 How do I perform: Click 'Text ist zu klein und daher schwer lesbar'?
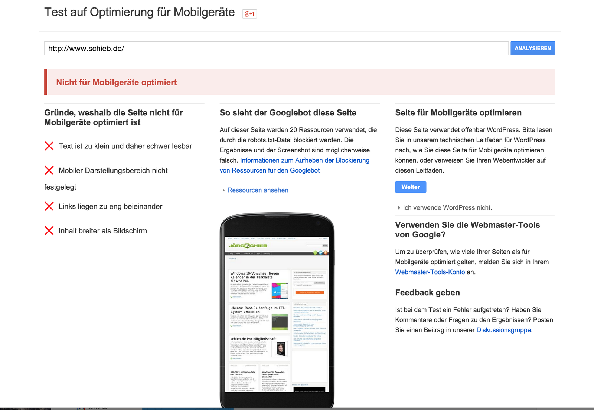click(x=125, y=146)
